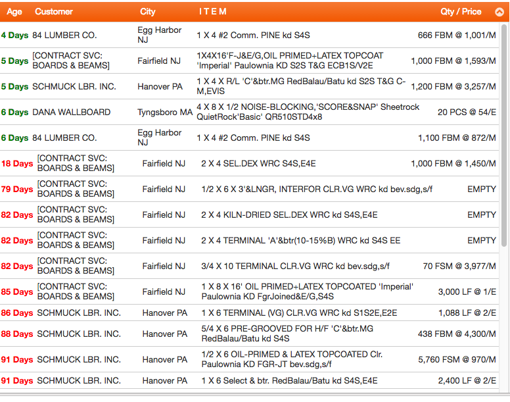The image size is (510, 402).
Task: Sort by the Customer column header
Action: pos(54,12)
